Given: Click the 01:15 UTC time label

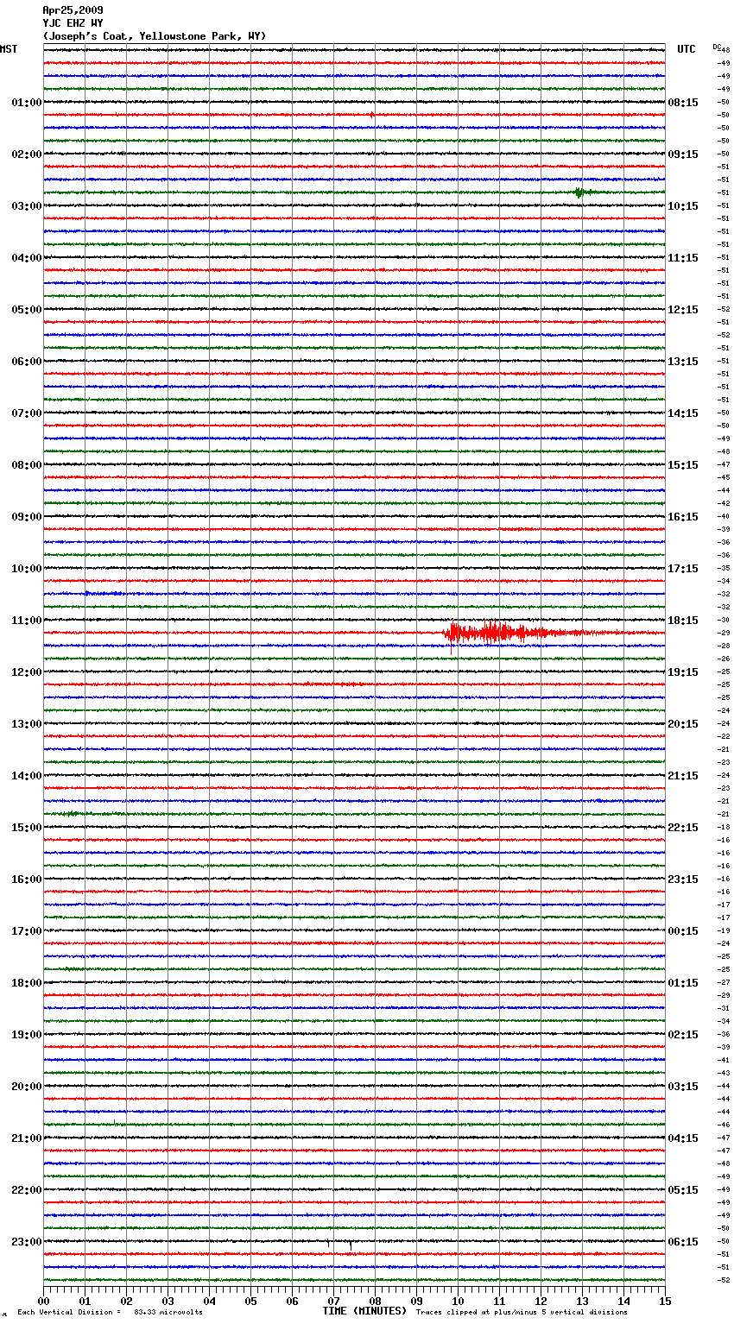Looking at the screenshot, I should point(683,983).
